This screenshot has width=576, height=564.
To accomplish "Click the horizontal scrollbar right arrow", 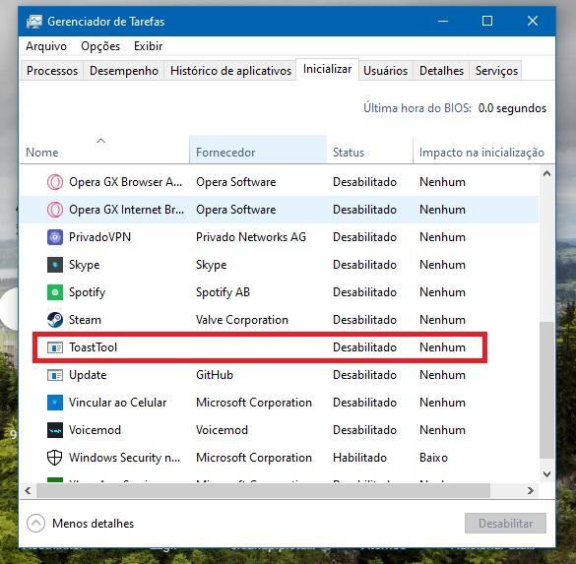I will [530, 490].
